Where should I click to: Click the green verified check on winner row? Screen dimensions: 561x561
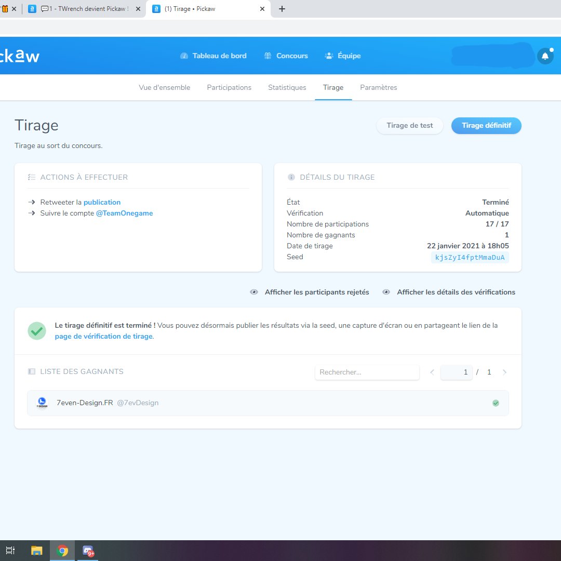click(x=496, y=403)
